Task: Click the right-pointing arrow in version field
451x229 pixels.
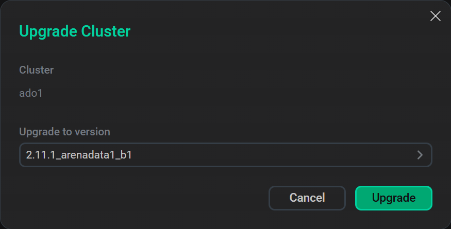Action: click(420, 155)
